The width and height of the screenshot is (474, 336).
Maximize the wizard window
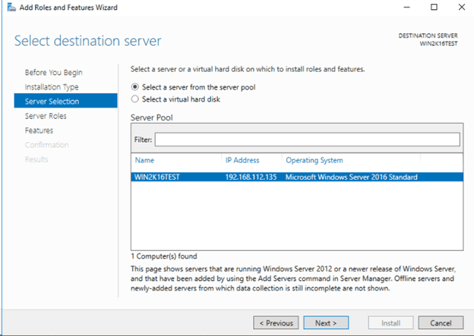click(434, 8)
